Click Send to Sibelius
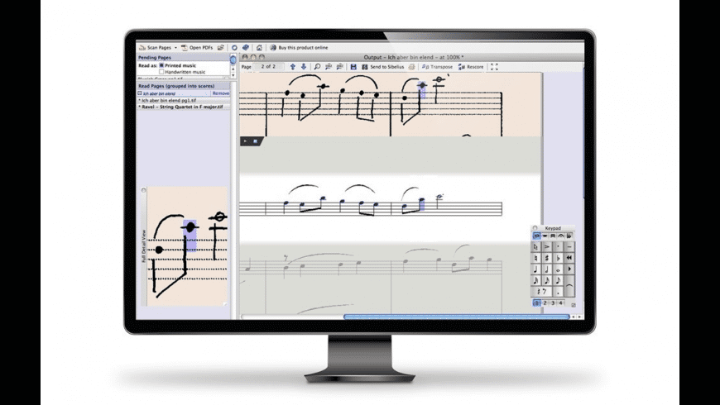The height and width of the screenshot is (405, 720). (x=382, y=66)
